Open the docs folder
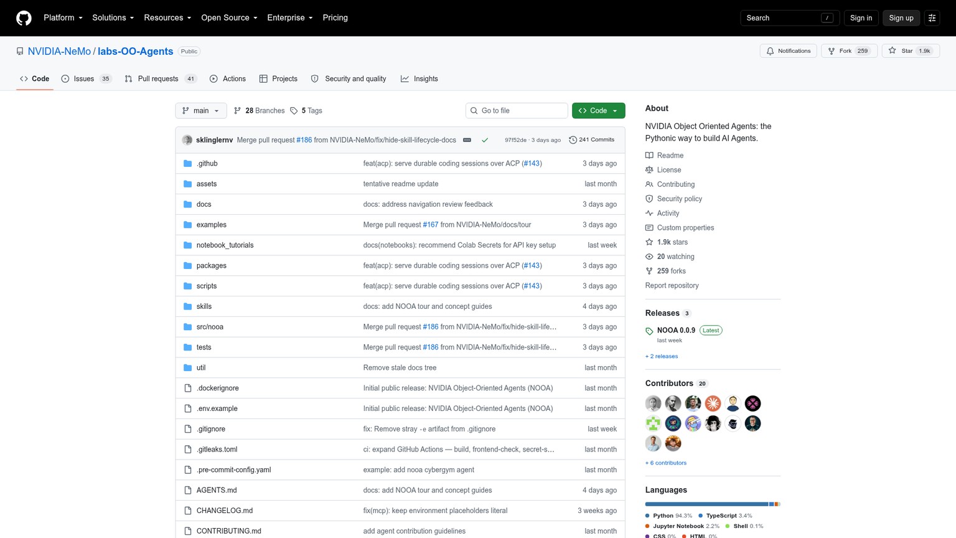956x538 pixels. [x=204, y=204]
